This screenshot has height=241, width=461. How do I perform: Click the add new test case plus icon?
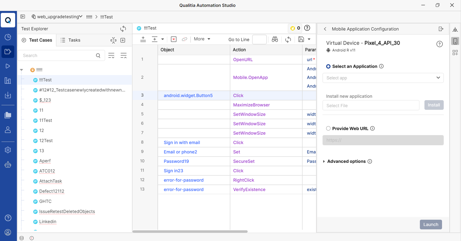(123, 40)
